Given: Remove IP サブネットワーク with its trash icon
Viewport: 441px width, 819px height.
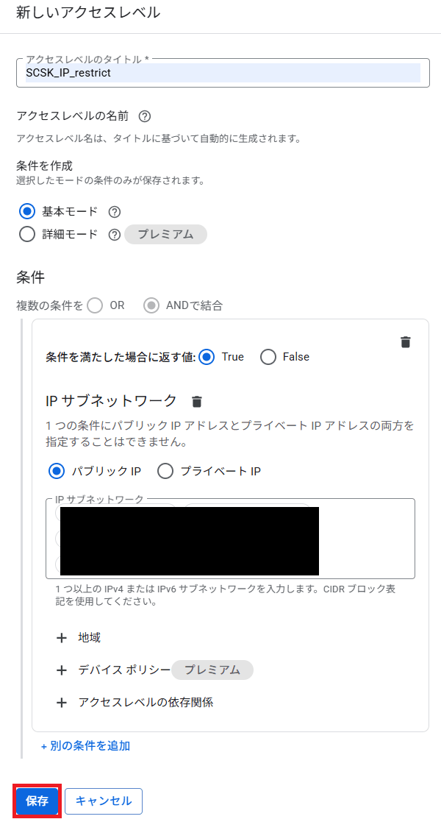Looking at the screenshot, I should coord(197,402).
